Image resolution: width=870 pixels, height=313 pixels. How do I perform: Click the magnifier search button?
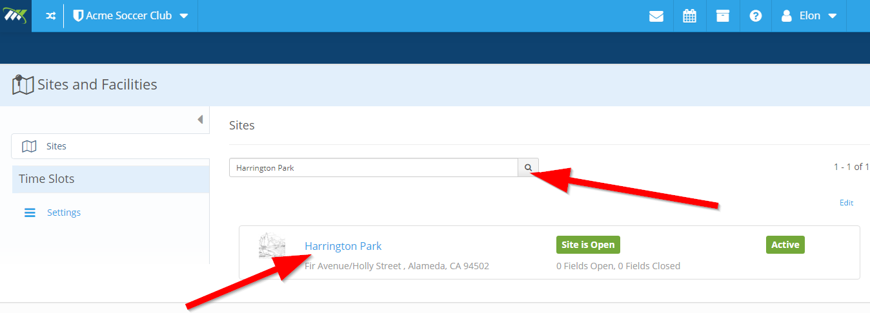(x=528, y=167)
